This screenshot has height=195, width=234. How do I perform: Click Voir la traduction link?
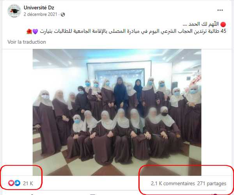click(27, 42)
